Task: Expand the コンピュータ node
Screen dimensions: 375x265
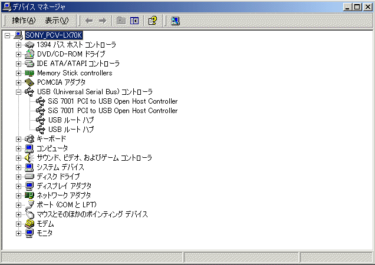Action: (18, 148)
